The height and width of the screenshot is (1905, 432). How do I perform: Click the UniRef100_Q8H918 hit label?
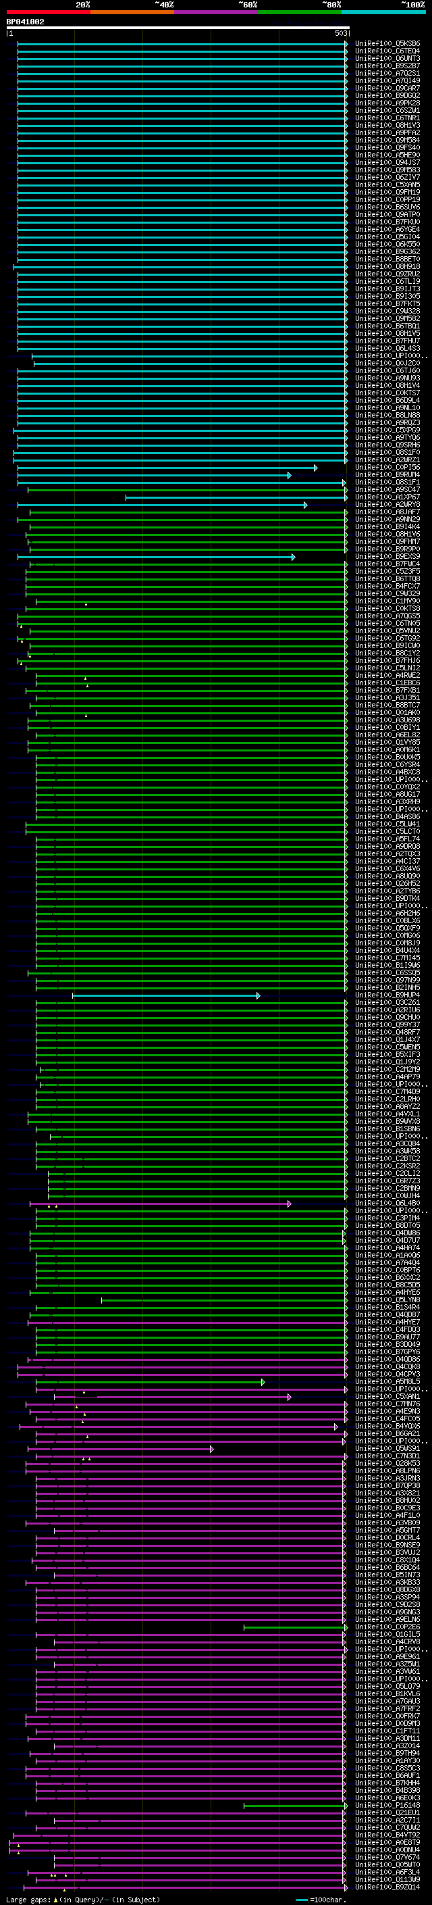click(387, 267)
